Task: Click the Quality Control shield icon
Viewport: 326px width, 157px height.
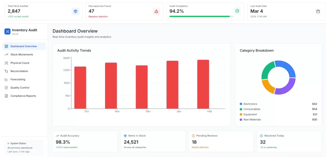Action: tap(6, 88)
